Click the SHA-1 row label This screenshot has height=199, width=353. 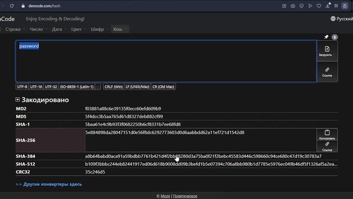click(23, 124)
